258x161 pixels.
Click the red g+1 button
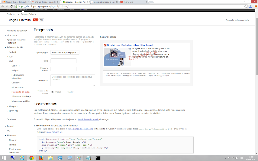36,20
